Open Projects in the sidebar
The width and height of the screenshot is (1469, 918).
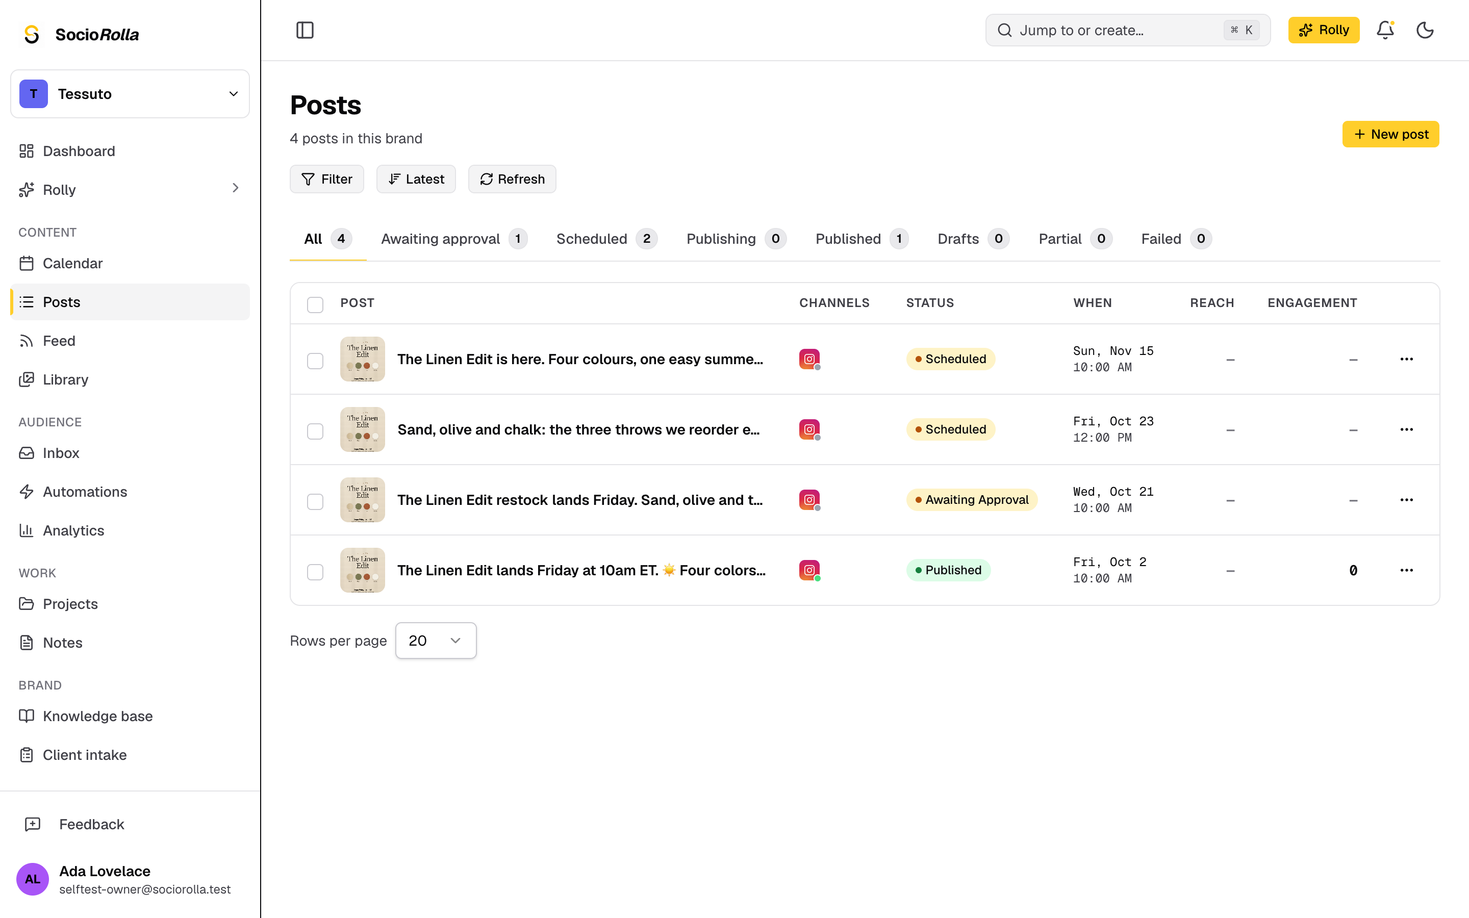click(x=130, y=604)
